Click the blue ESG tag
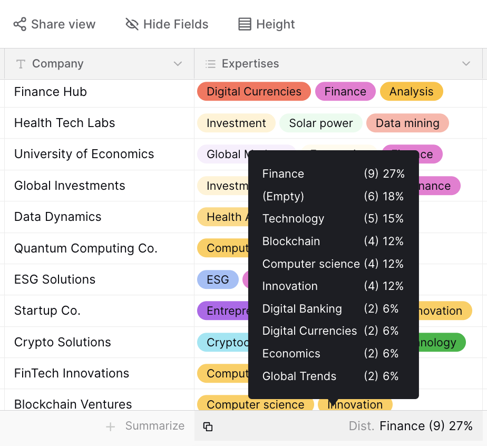 (218, 279)
